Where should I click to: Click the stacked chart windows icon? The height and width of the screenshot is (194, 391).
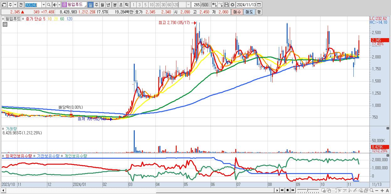pos(366,191)
